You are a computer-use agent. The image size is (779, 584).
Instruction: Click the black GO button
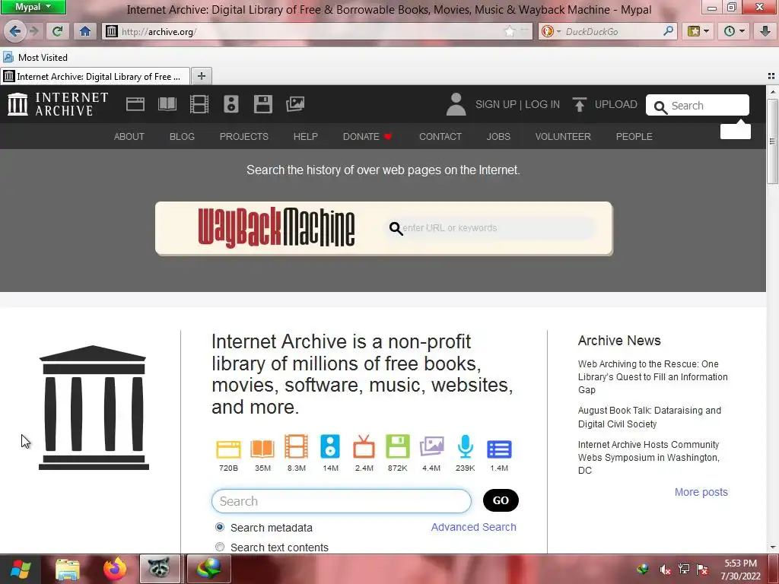click(x=501, y=500)
